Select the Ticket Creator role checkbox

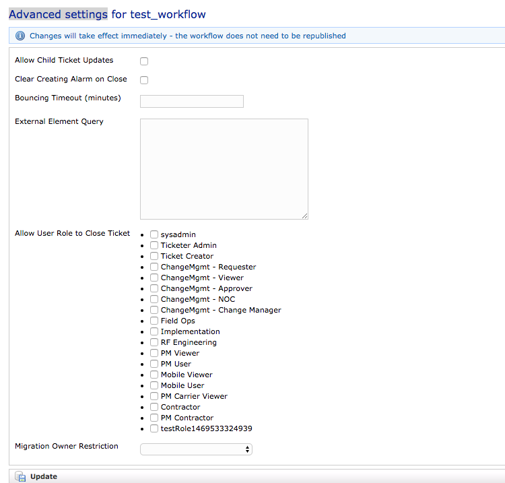154,256
